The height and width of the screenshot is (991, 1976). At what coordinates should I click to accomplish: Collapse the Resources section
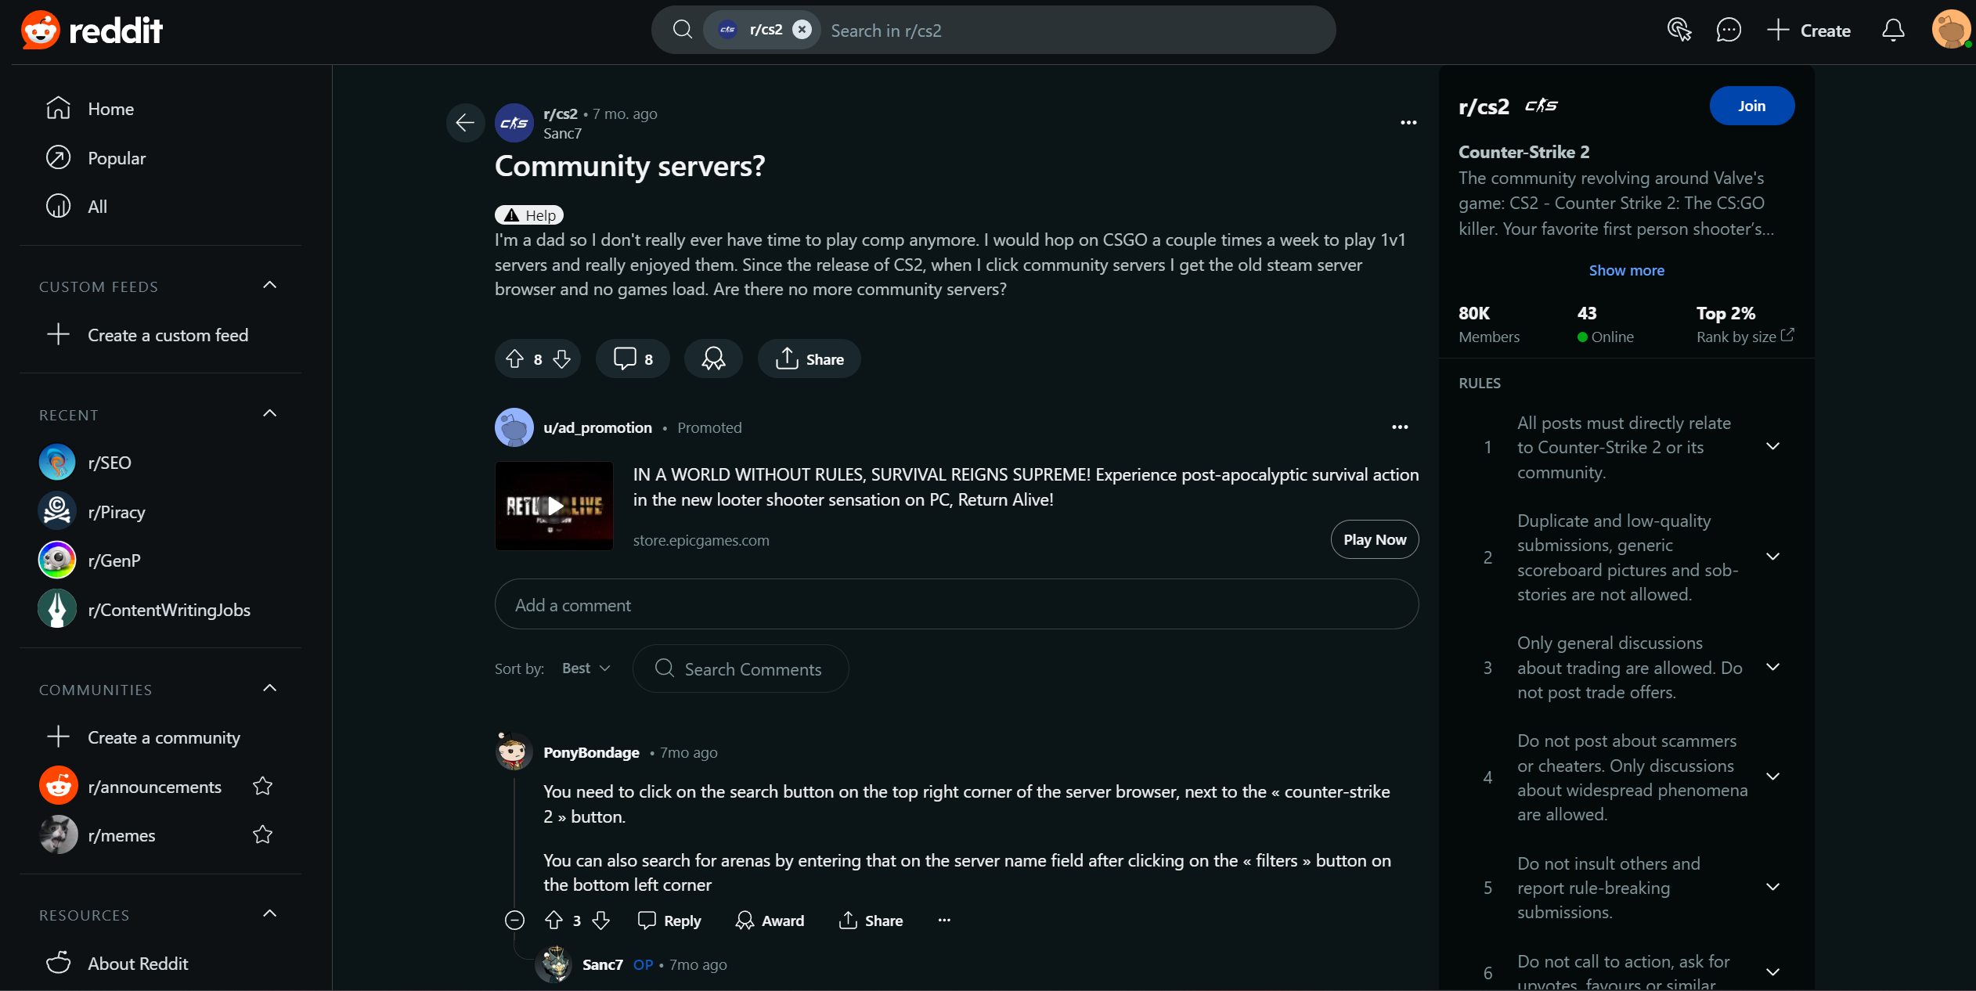pos(270,914)
